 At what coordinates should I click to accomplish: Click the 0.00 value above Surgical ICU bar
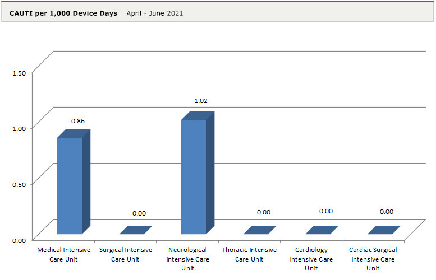pyautogui.click(x=139, y=213)
